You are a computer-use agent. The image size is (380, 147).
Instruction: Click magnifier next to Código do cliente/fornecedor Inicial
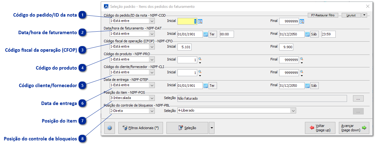coord(199,71)
